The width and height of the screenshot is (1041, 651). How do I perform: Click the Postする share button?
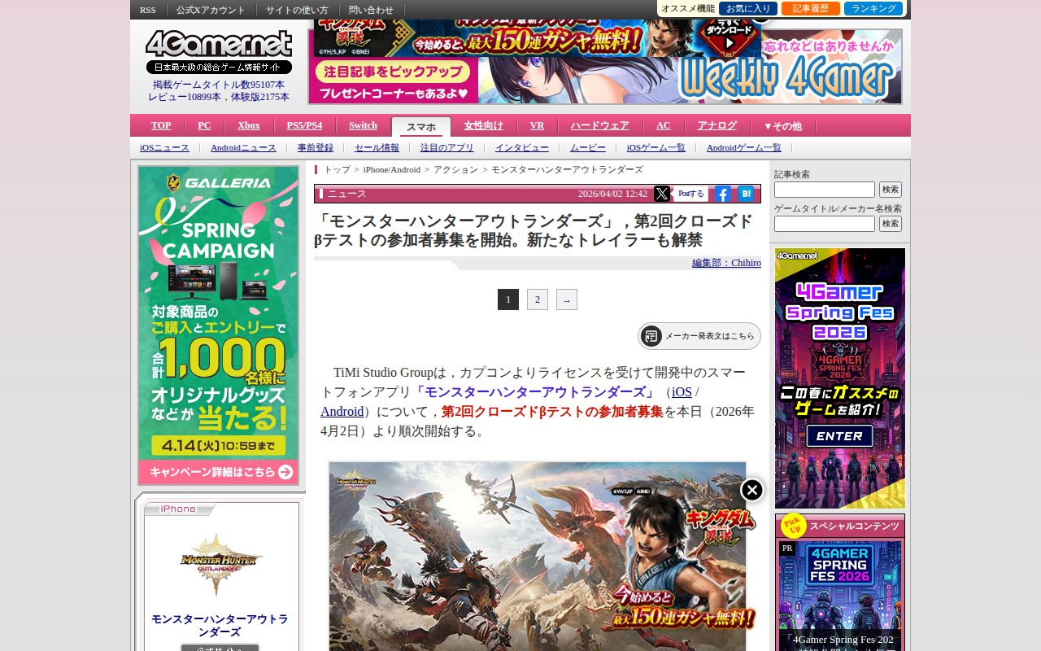pyautogui.click(x=691, y=194)
